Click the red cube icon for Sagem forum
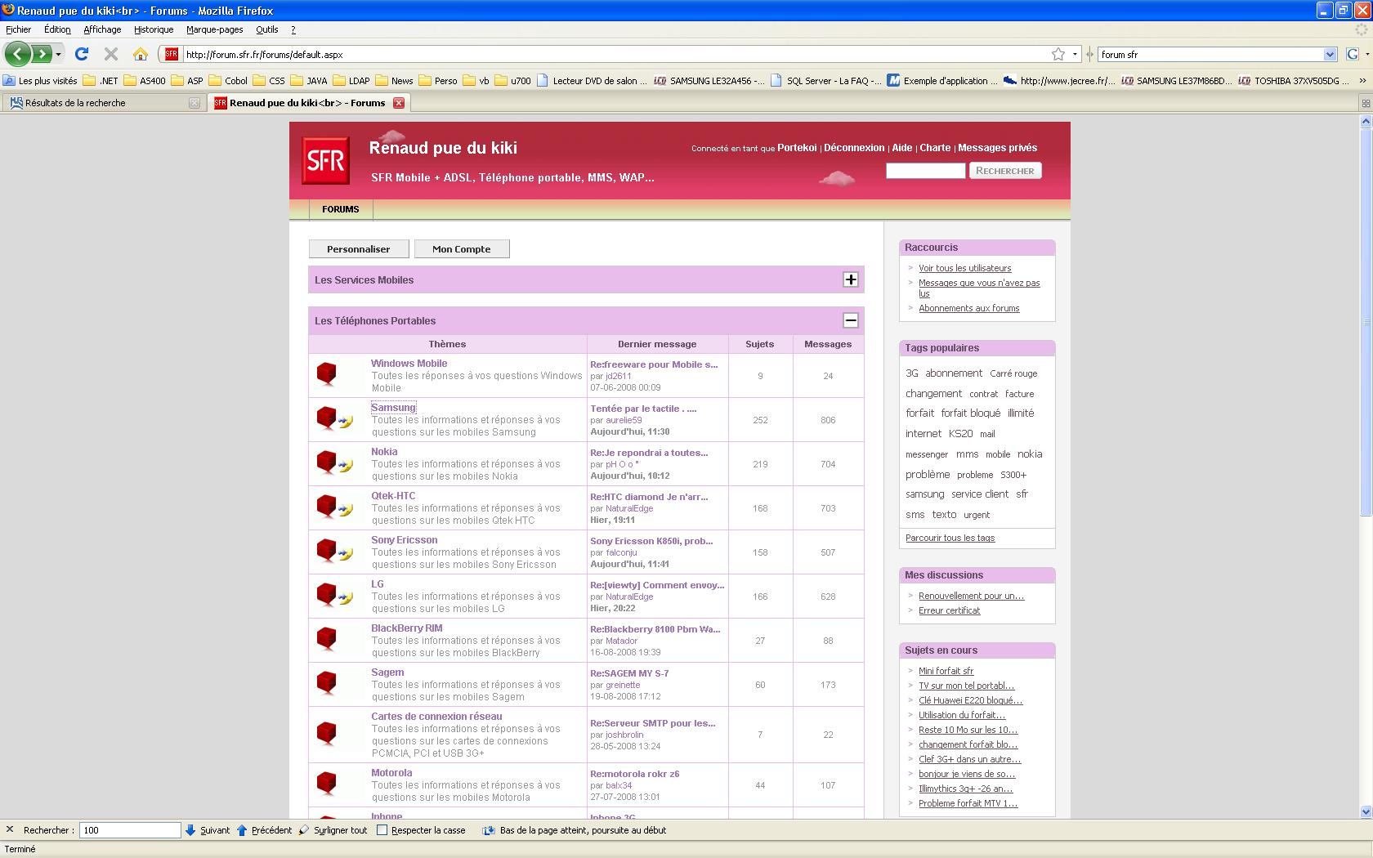 [x=327, y=682]
